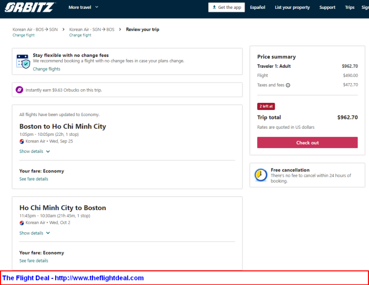Image resolution: width=369 pixels, height=285 pixels.
Task: Switch language to Español
Action: tap(257, 7)
